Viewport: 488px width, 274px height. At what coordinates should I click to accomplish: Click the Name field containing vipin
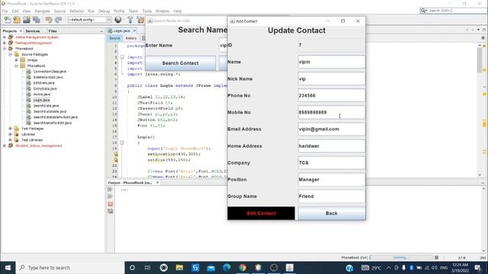point(332,62)
